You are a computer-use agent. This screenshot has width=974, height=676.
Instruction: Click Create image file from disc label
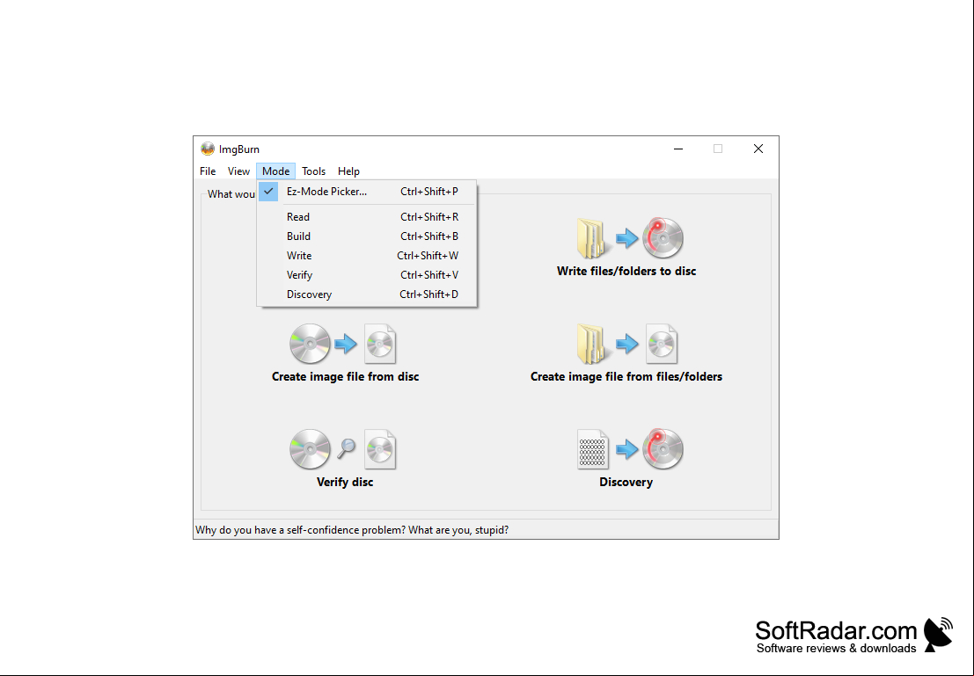[x=346, y=377]
